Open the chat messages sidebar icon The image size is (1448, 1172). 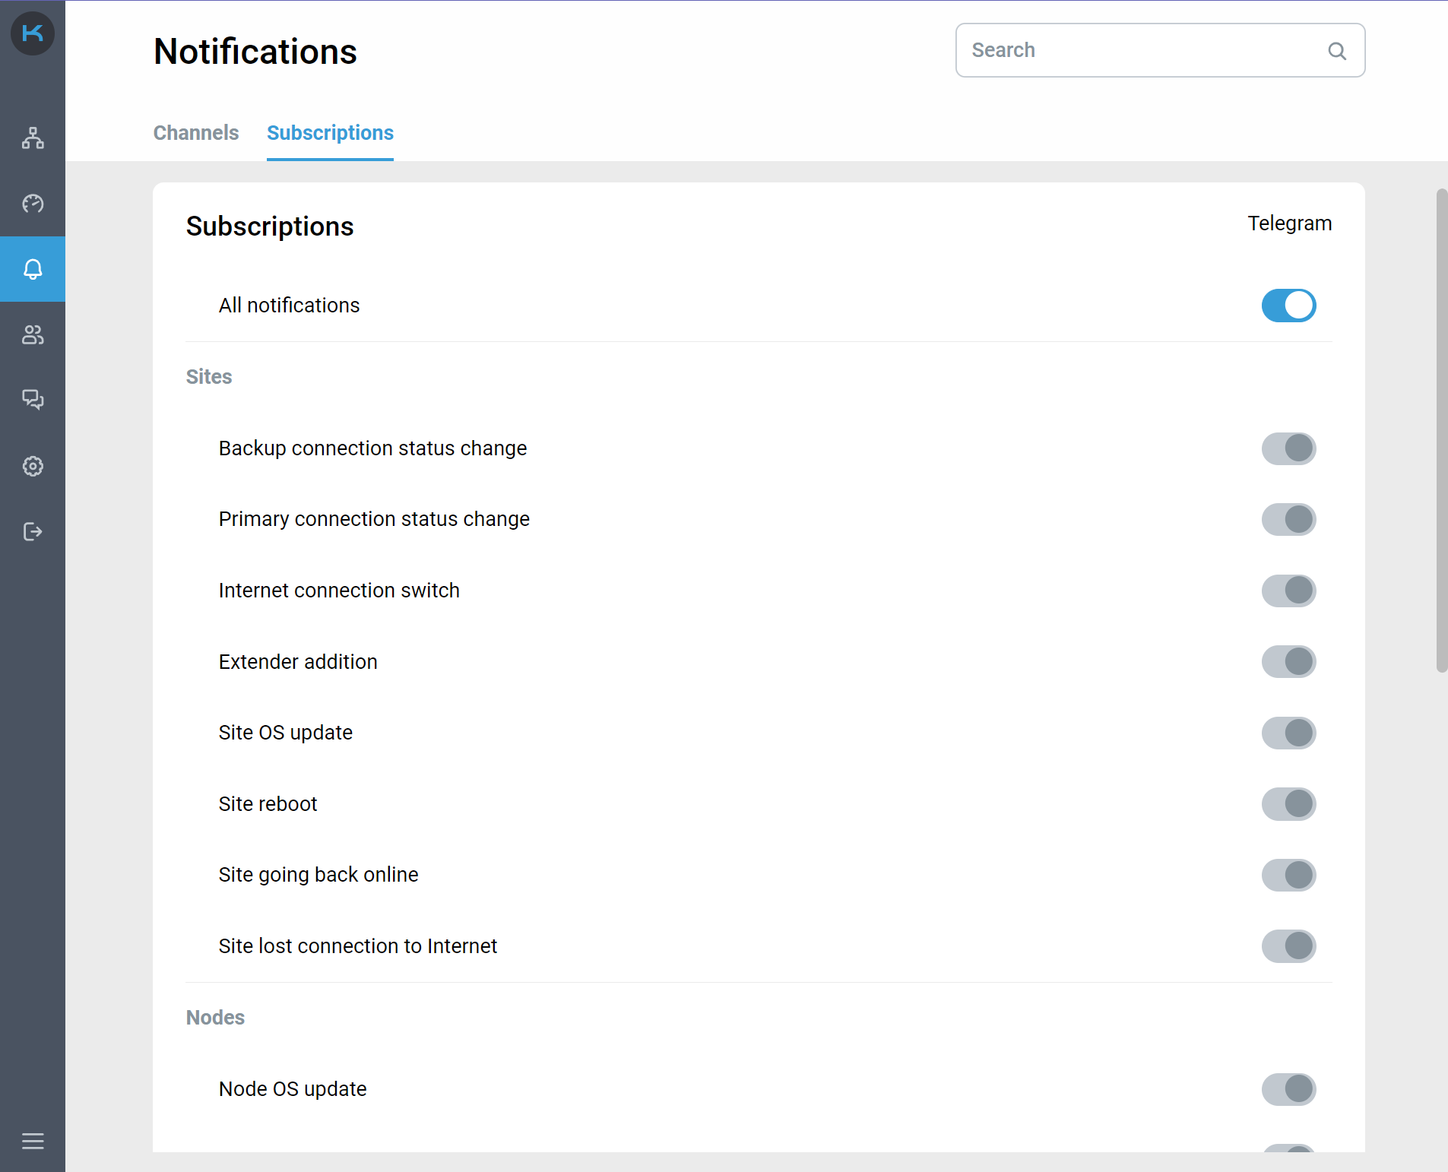coord(33,400)
